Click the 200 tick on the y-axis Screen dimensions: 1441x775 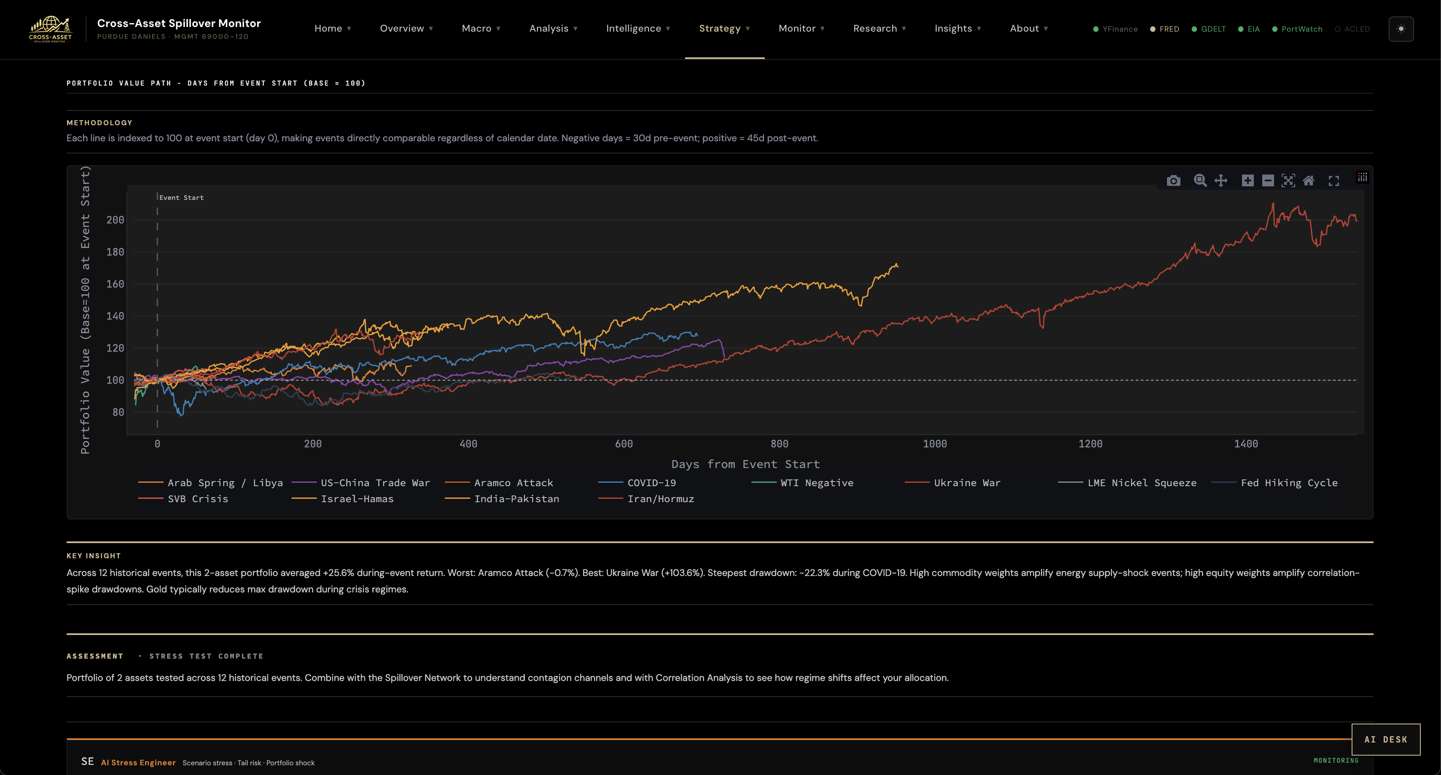(115, 220)
